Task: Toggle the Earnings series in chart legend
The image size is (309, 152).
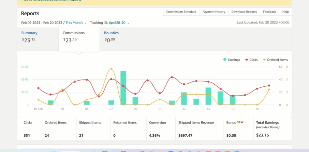Action: (x=232, y=60)
